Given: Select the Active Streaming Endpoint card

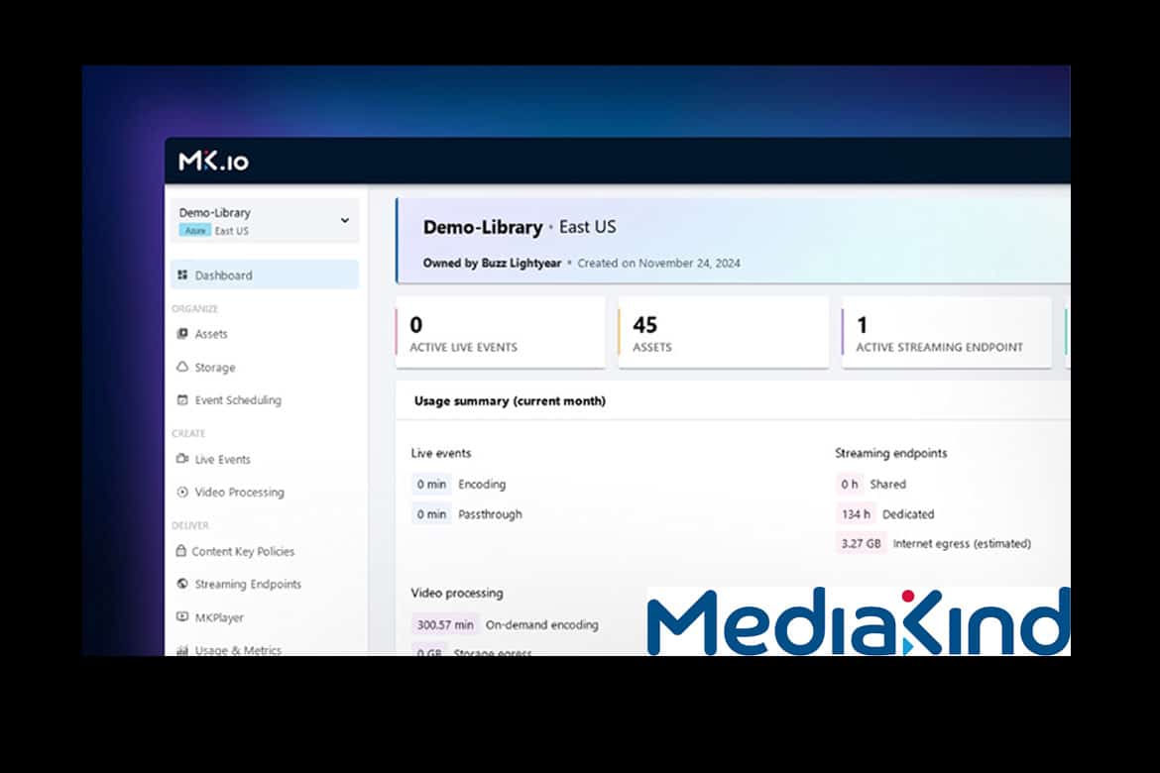Looking at the screenshot, I should pyautogui.click(x=946, y=333).
